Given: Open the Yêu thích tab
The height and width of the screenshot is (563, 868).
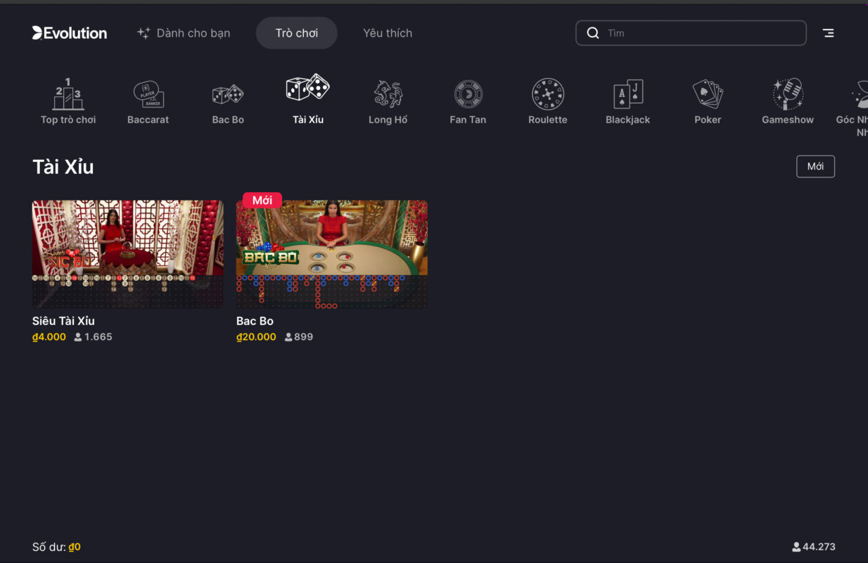Looking at the screenshot, I should click(388, 33).
